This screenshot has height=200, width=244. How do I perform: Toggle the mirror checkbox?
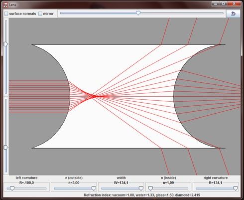40,13
